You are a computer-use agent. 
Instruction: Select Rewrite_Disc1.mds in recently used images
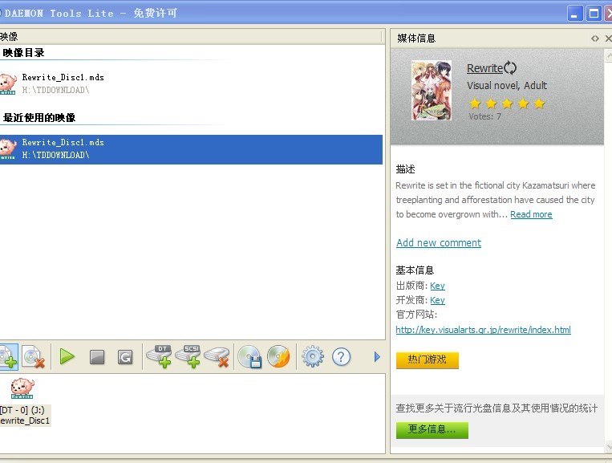coord(191,149)
